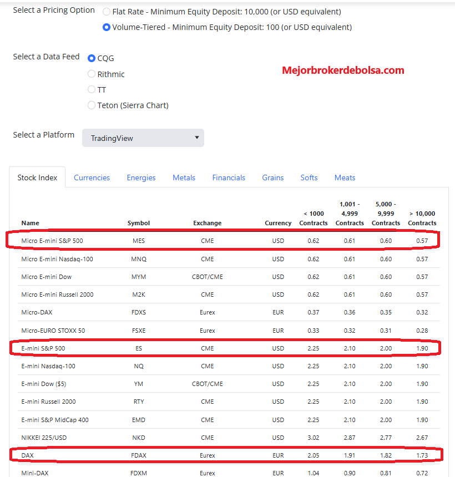The image size is (455, 477).
Task: Select the Stock Index tab
Action: click(37, 177)
